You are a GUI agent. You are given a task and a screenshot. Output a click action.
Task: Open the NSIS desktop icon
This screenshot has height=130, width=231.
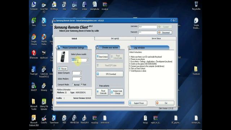[x=64, y=120]
